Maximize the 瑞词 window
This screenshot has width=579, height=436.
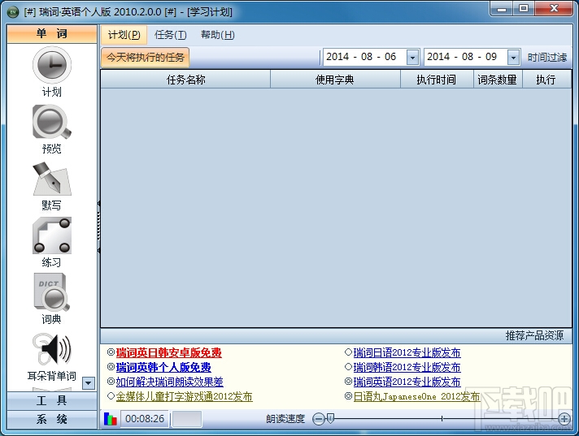point(523,9)
